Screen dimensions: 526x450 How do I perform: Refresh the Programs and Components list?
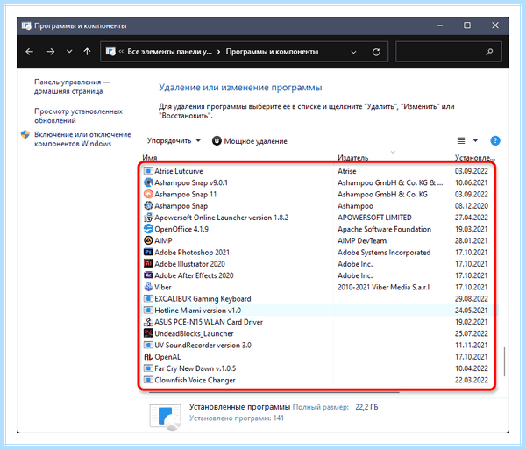coord(376,52)
